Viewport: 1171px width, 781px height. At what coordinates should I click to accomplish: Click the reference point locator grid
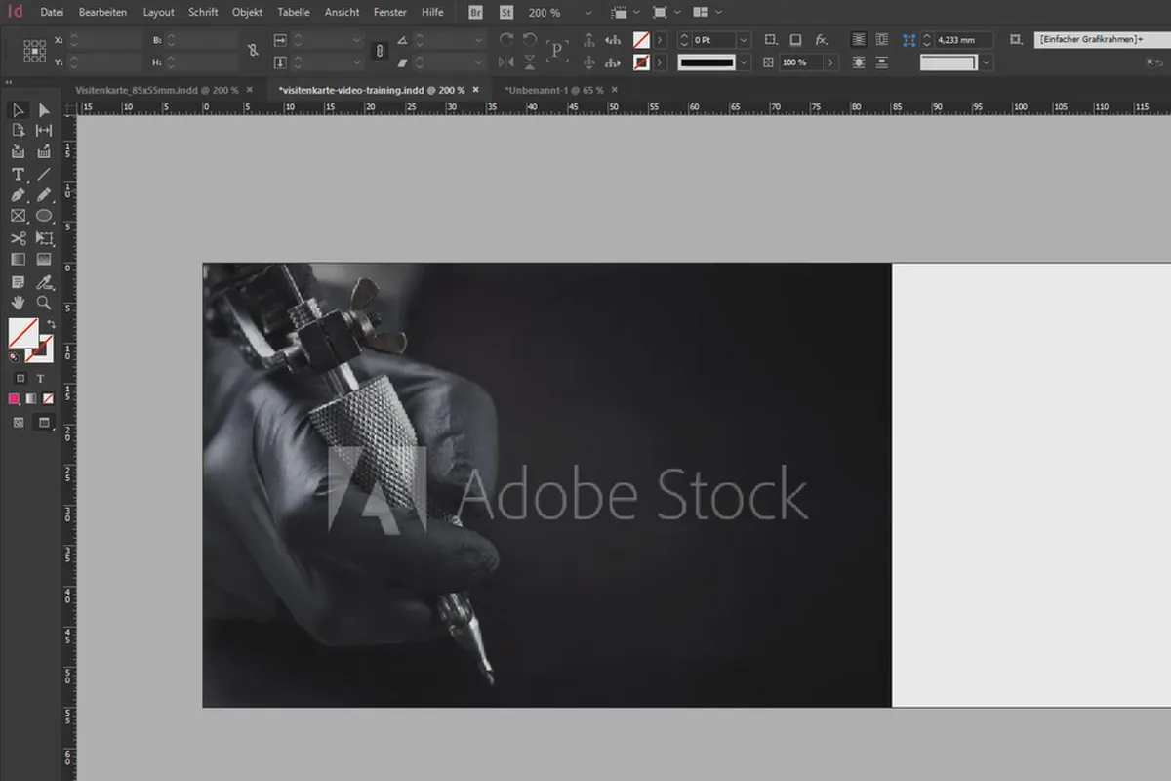tap(34, 51)
